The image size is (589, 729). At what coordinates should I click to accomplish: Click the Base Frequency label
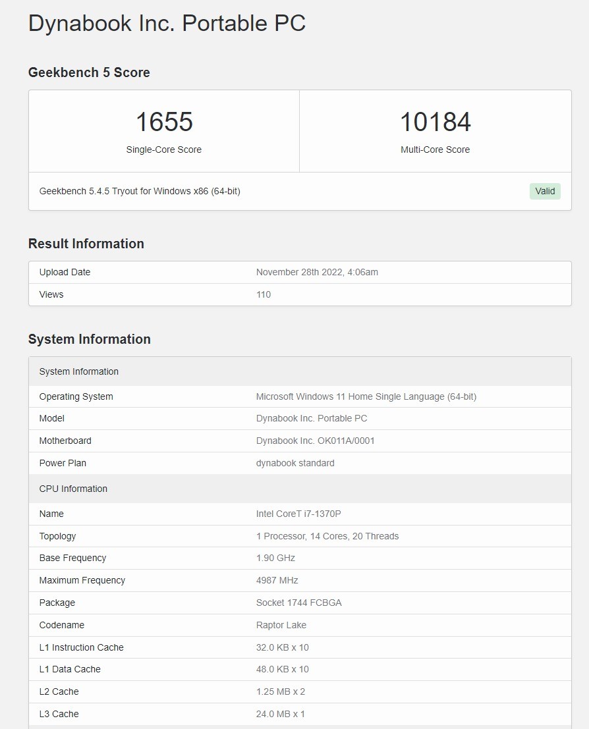pos(72,558)
